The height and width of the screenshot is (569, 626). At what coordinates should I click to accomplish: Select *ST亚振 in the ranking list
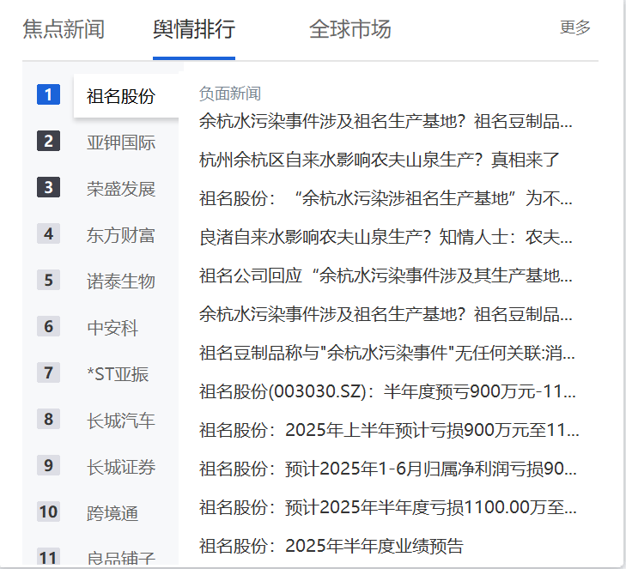118,374
